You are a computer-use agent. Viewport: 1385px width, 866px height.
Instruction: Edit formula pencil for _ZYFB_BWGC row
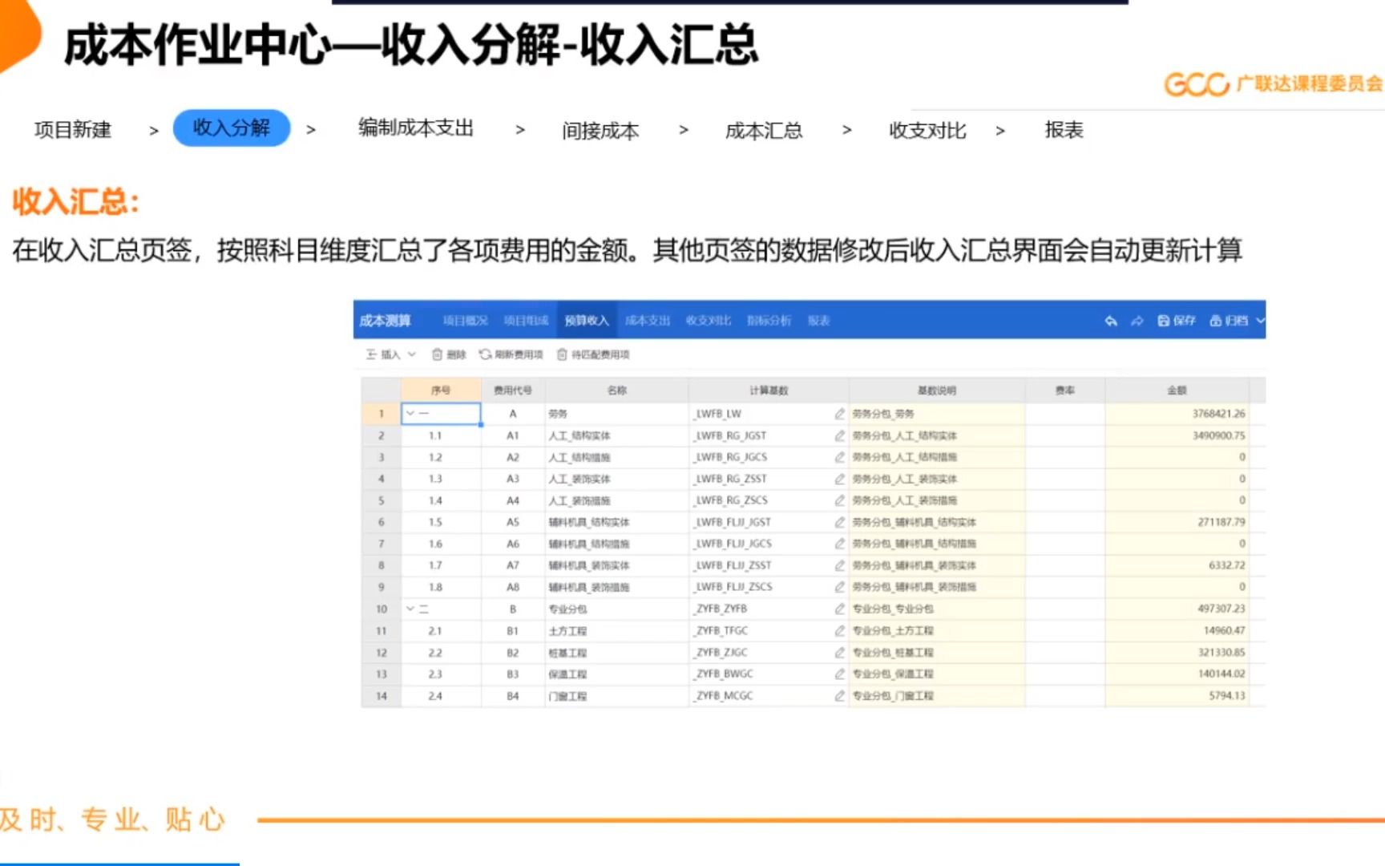[x=839, y=674]
